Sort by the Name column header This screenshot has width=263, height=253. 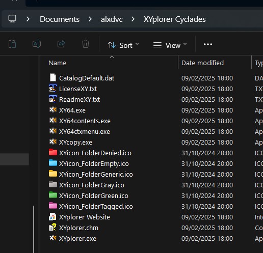click(57, 63)
